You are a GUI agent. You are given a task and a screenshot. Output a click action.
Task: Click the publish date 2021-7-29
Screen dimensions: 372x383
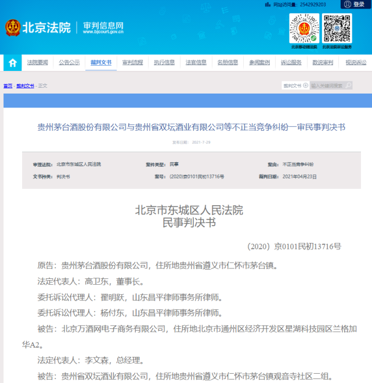201,142
